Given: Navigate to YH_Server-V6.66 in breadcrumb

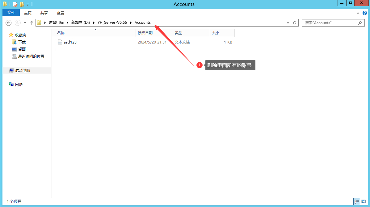Looking at the screenshot, I should coord(112,23).
